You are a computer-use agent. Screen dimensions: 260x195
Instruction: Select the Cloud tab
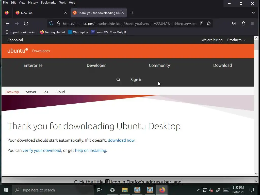tap(60, 92)
